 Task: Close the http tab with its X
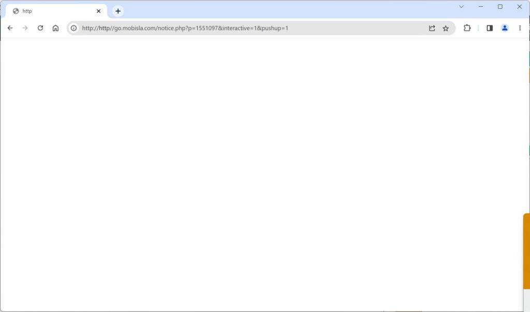(x=98, y=10)
